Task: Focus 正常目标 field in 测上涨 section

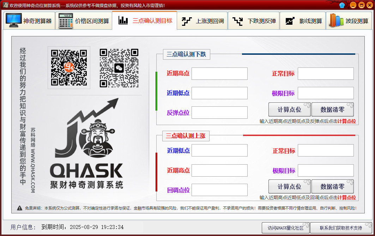Action: tap(326, 150)
